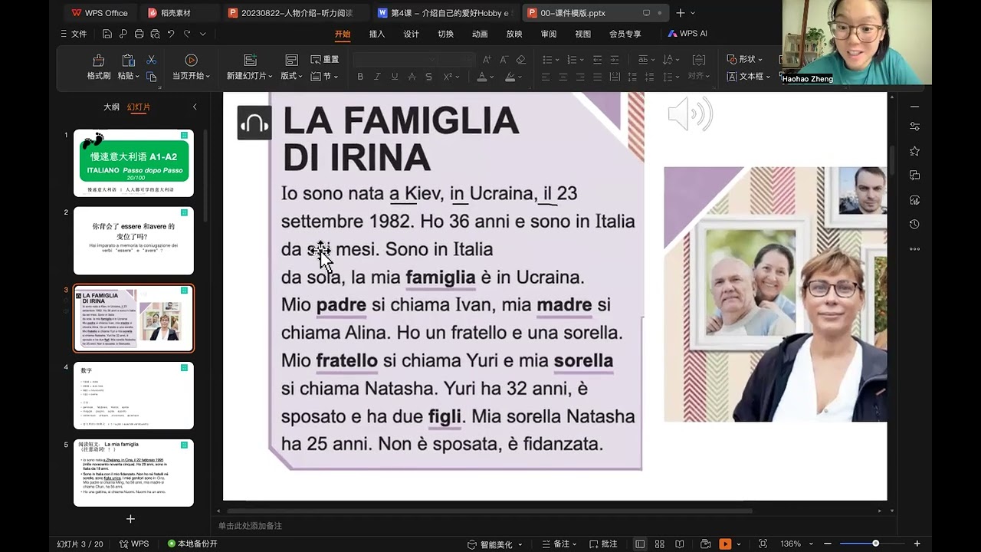Click the slide Layout (版式) icon
This screenshot has height=552, width=981.
[291, 61]
